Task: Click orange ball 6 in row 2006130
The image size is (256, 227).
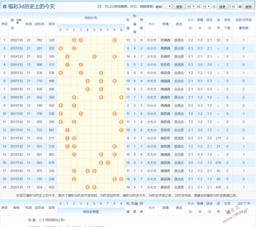Action: pyautogui.click(x=101, y=73)
